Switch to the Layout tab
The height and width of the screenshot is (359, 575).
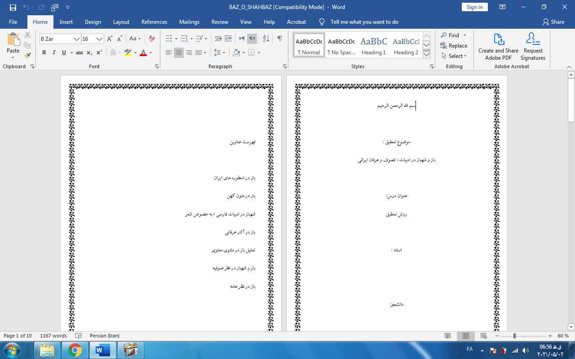(x=121, y=22)
